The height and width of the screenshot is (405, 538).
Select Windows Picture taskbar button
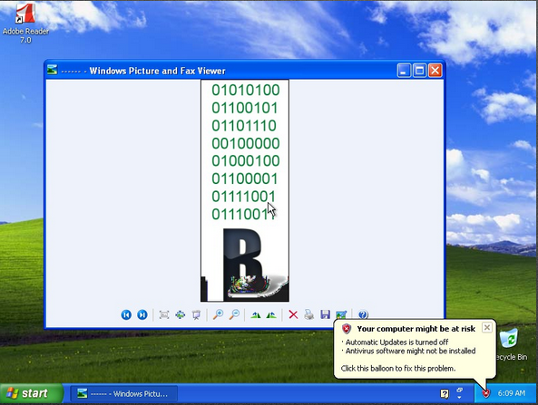tap(124, 394)
